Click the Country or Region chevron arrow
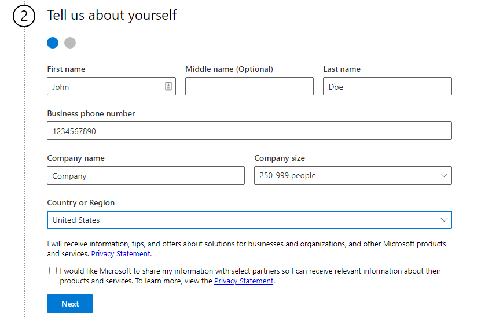The height and width of the screenshot is (317, 503). click(444, 220)
